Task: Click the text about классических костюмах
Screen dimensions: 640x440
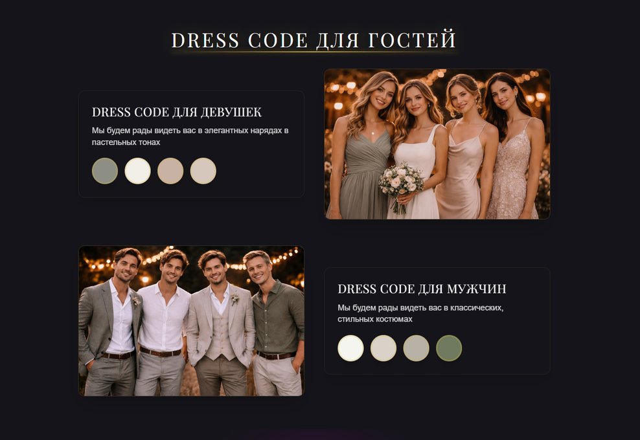Action: coord(420,313)
